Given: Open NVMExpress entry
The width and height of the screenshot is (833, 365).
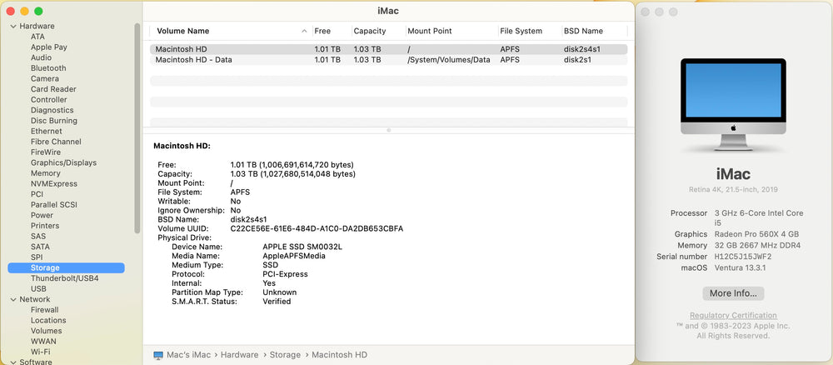Looking at the screenshot, I should (53, 184).
